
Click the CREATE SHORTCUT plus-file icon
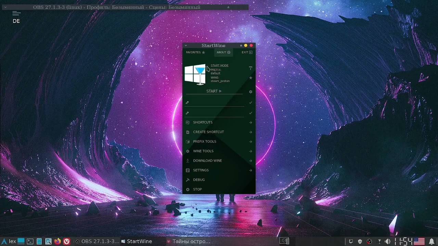[188, 132]
